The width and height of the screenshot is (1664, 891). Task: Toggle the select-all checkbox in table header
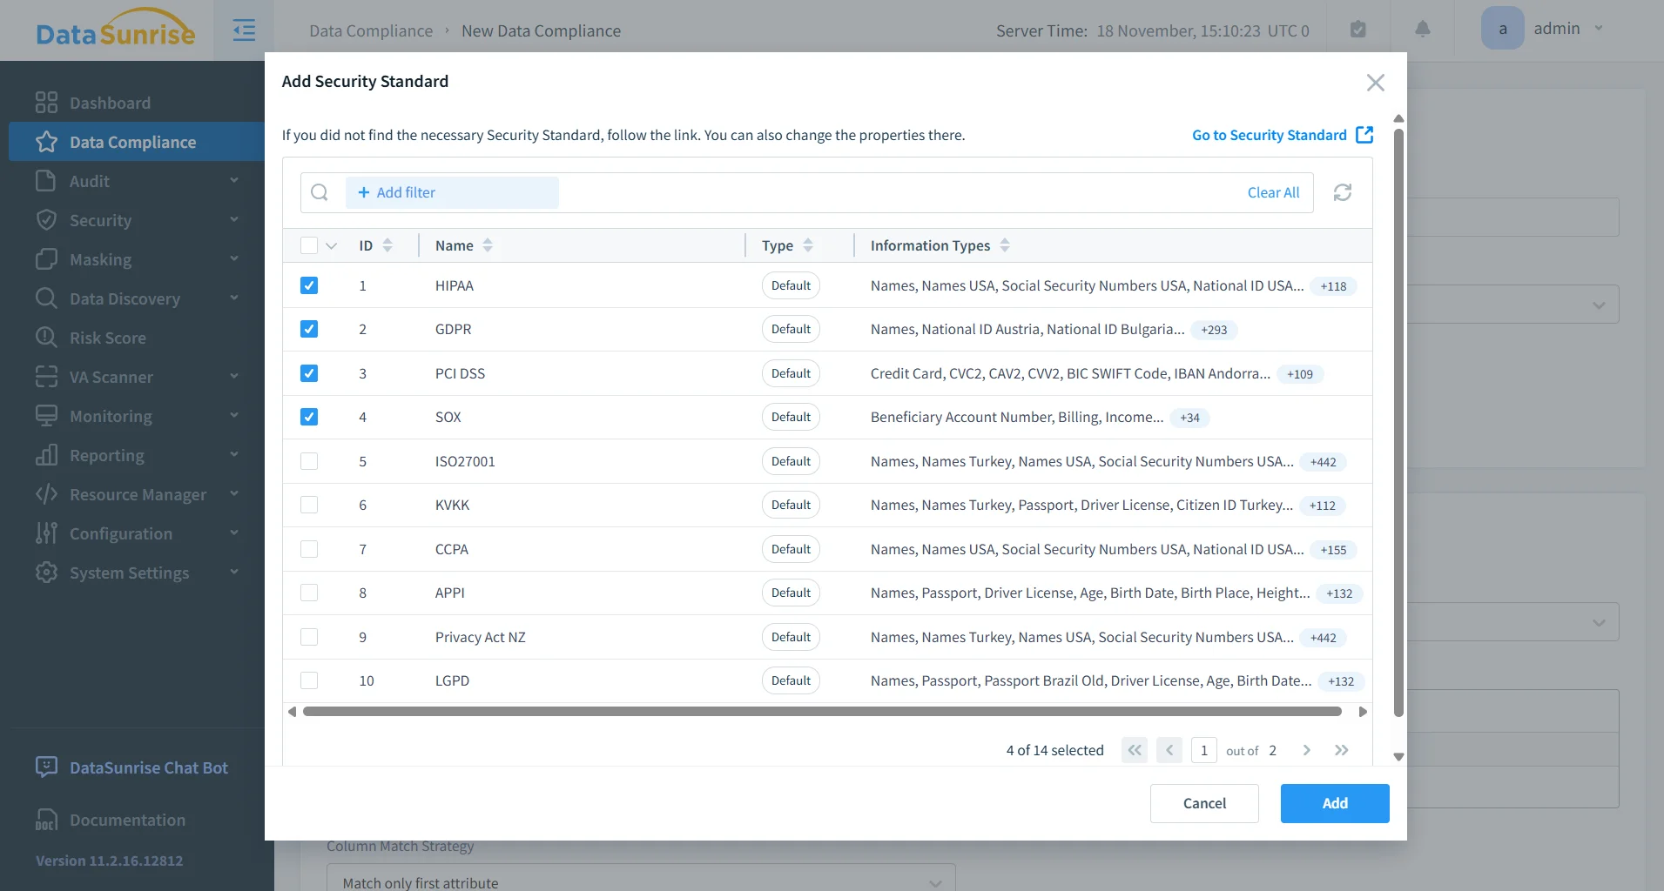(x=309, y=245)
